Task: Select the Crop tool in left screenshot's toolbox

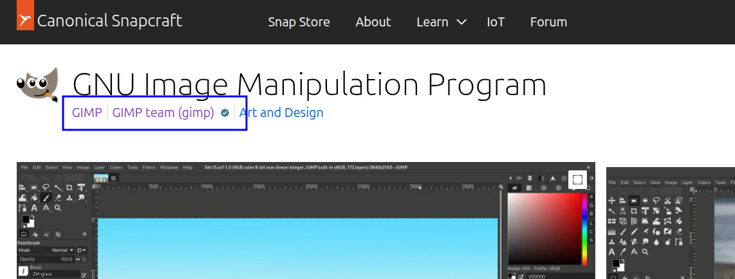Action: point(70,188)
